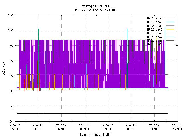Image resolution: width=183 pixels, height=137 pixels.
Task: Click the 'NPD2 bias' legend label
Action: [x=155, y=26]
